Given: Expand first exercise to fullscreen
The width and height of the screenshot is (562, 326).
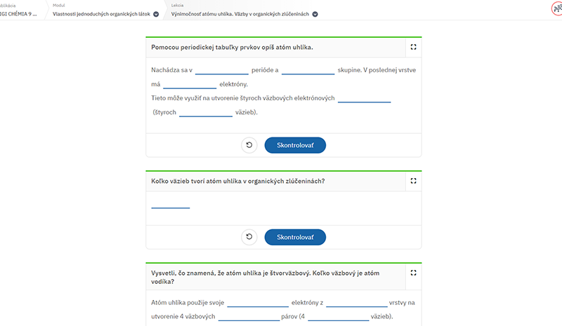Looking at the screenshot, I should [x=413, y=47].
